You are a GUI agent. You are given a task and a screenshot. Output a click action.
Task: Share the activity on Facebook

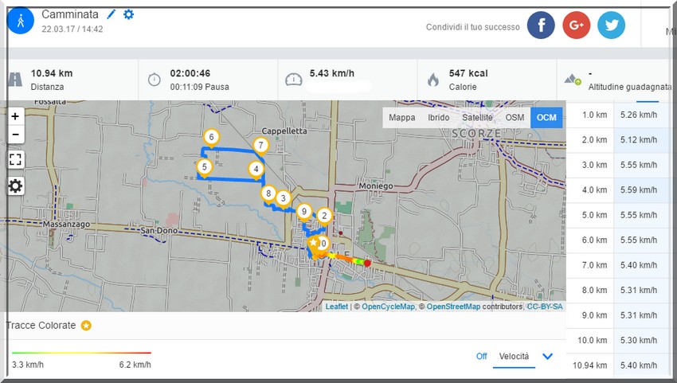(541, 25)
